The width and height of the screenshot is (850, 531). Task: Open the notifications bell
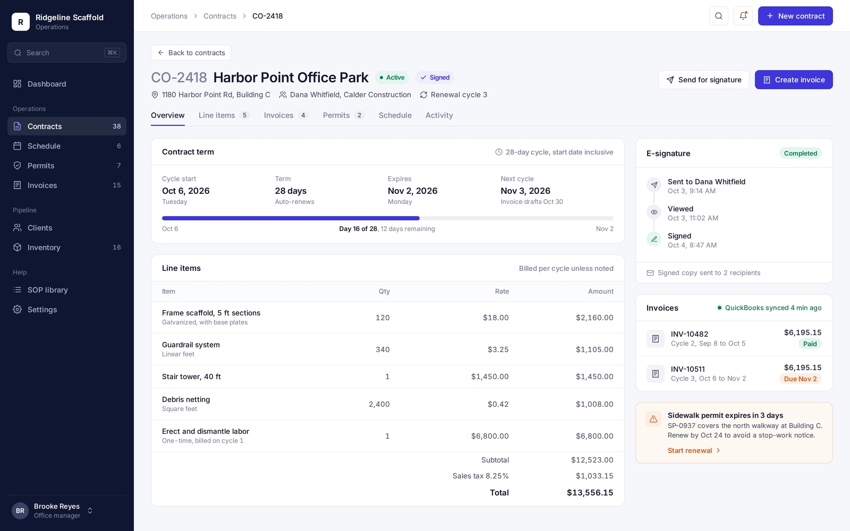tap(743, 16)
